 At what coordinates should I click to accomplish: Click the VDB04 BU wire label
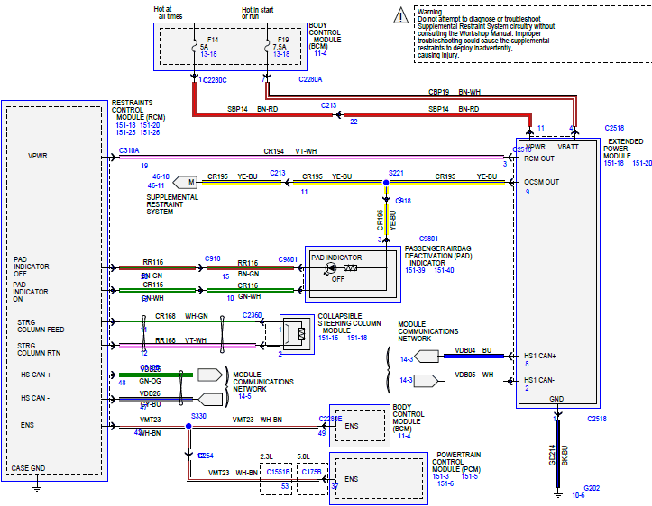click(473, 350)
